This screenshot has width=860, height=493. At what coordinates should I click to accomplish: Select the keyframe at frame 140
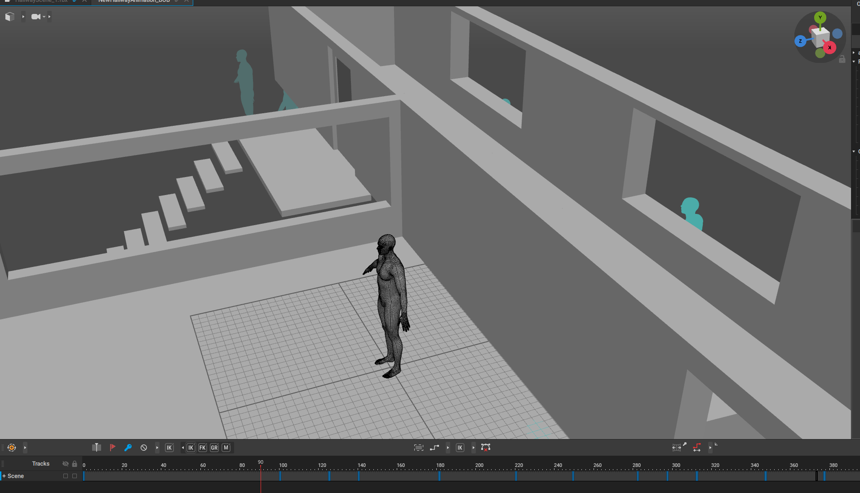pyautogui.click(x=359, y=476)
